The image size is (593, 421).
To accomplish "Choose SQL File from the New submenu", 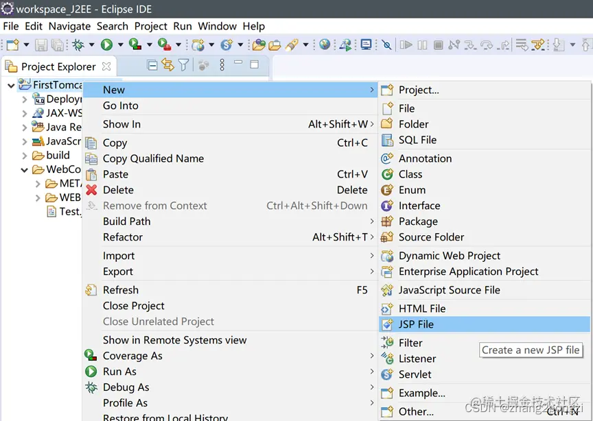I will 485,140.
